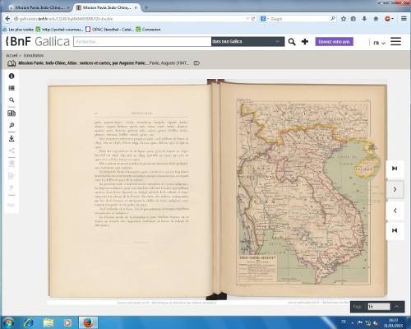This screenshot has height=329, width=411.
Task: Jump to the first page of document
Action: point(395,230)
